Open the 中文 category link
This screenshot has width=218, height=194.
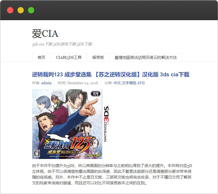pos(117,83)
